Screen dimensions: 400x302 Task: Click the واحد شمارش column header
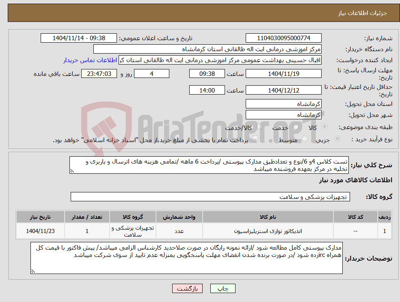click(179, 217)
